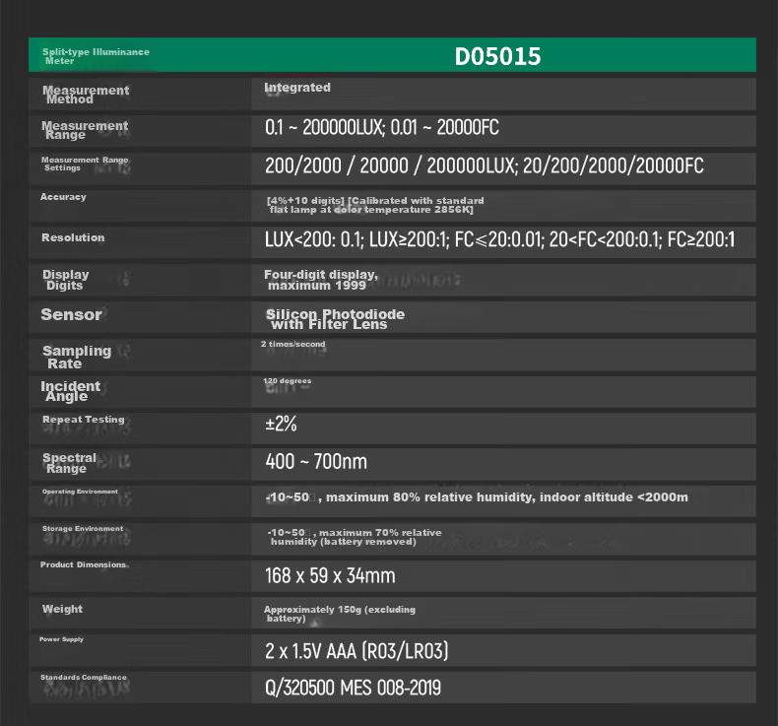This screenshot has height=726, width=778.
Task: Click the 'Sampling Rate' label
Action: pyautogui.click(x=77, y=357)
